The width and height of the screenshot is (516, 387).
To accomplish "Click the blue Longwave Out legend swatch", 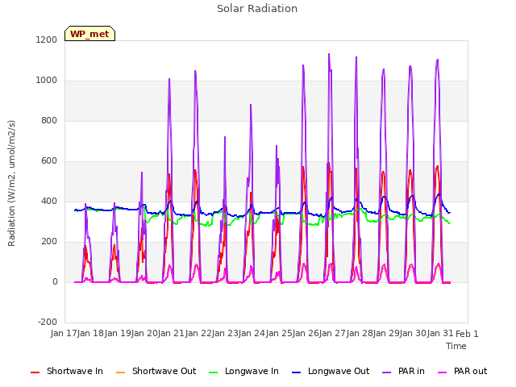I will click(x=297, y=372).
